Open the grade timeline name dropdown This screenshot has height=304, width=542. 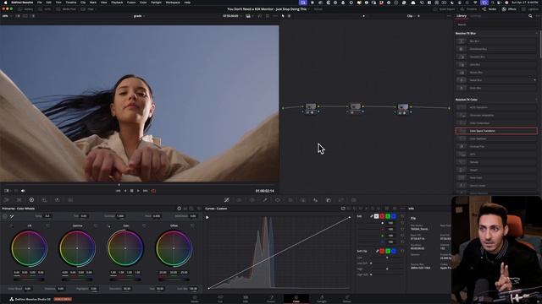point(139,16)
